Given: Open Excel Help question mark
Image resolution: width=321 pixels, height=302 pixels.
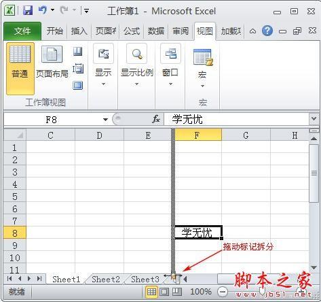Looking at the screenshot, I should 267,31.
